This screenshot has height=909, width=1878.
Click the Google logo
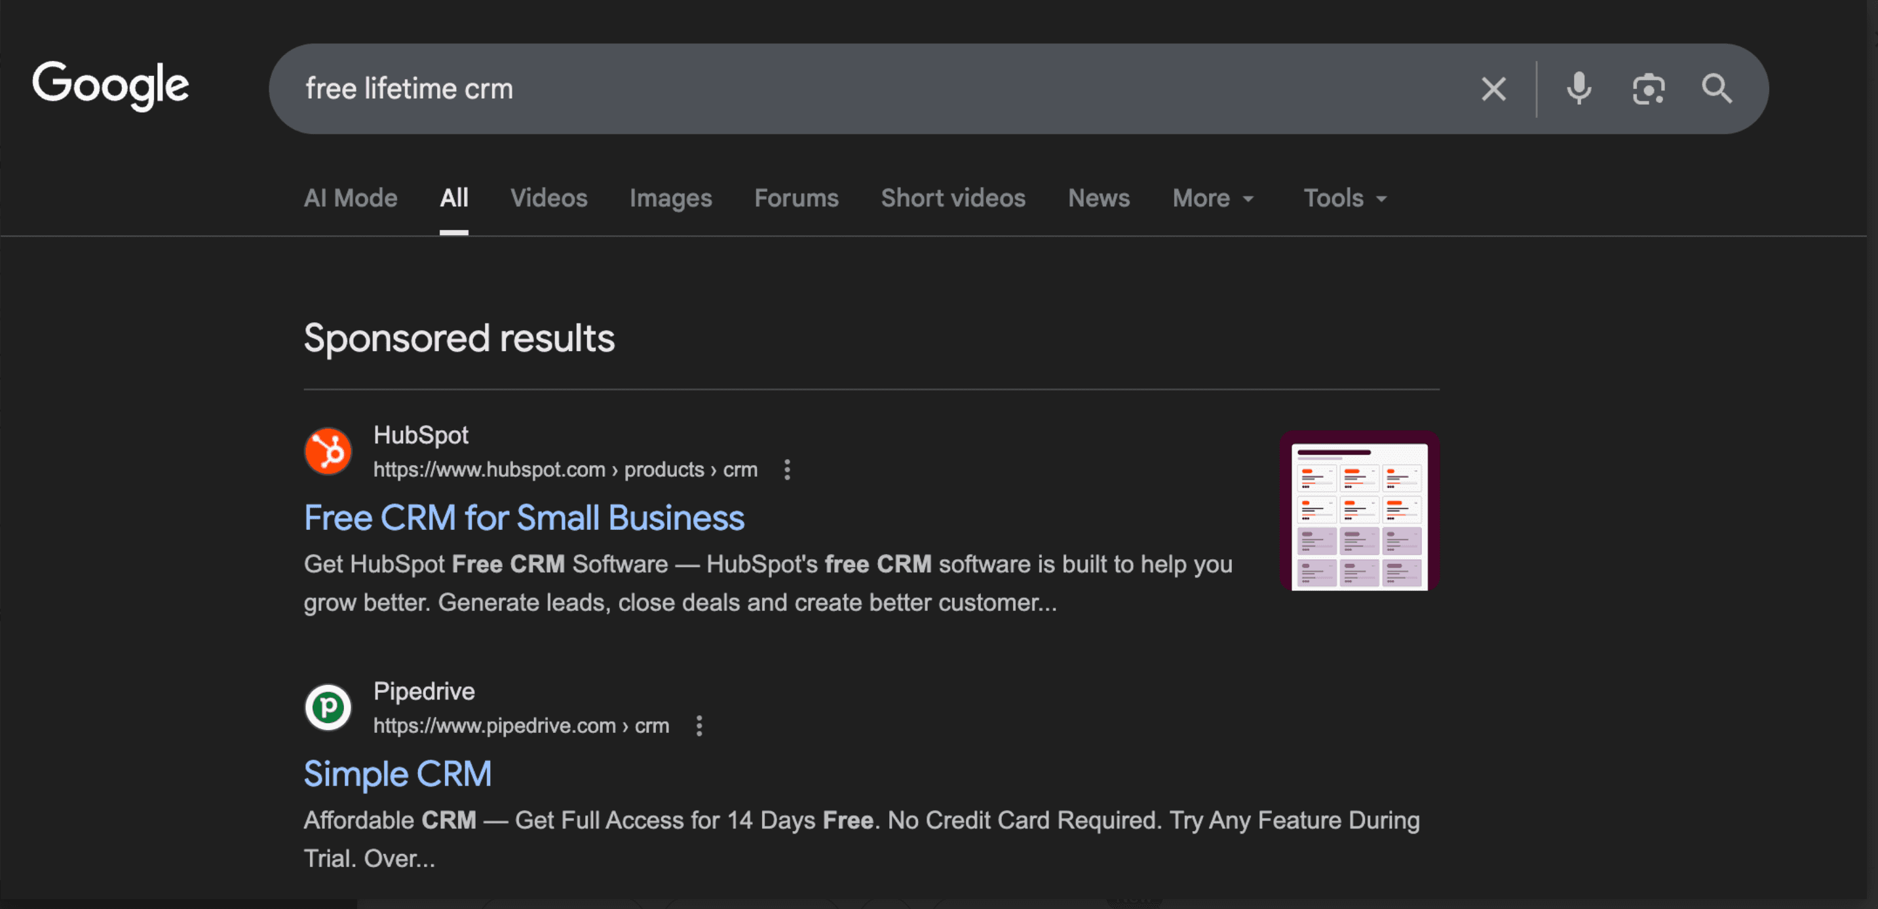(110, 85)
